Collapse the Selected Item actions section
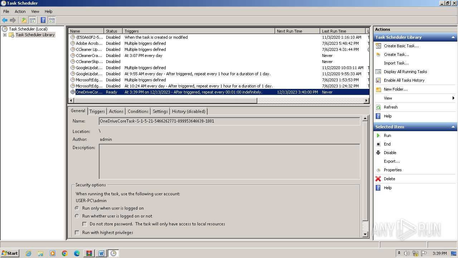The image size is (458, 258). coord(453,127)
